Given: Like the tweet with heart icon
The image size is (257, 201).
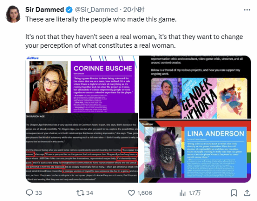Looking at the screenshot, I should (131, 193).
